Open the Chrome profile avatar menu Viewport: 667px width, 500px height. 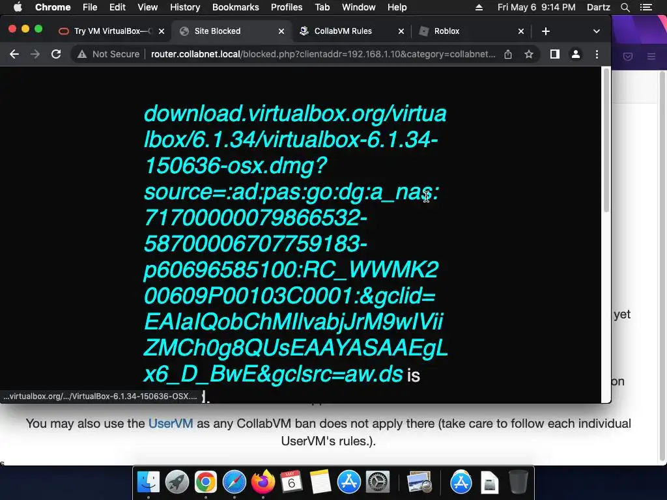[x=576, y=54]
